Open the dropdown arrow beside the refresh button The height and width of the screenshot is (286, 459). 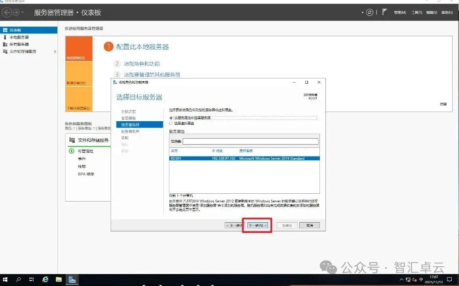pyautogui.click(x=363, y=12)
